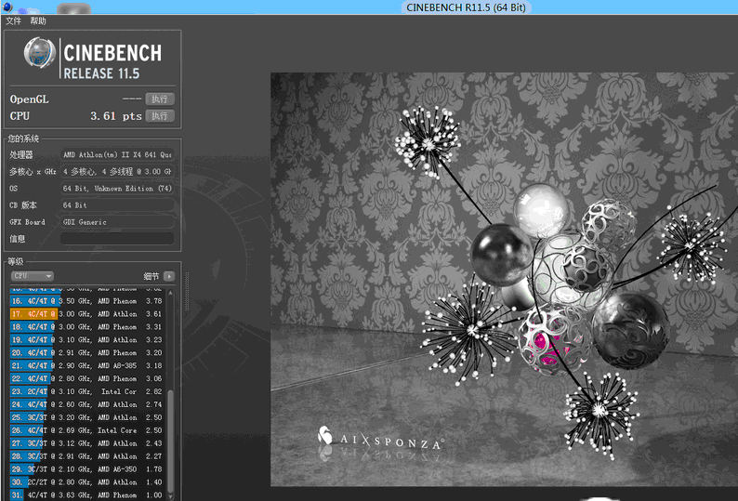Image resolution: width=738 pixels, height=501 pixels.
Task: Select rank 23 Intel Core 2.82 entry
Action: click(x=88, y=392)
